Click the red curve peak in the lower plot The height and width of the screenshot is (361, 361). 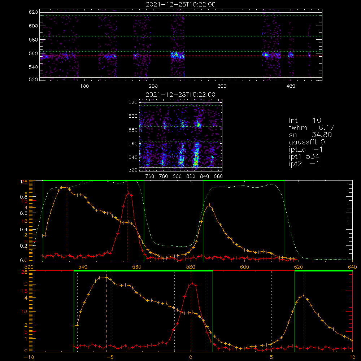click(192, 283)
